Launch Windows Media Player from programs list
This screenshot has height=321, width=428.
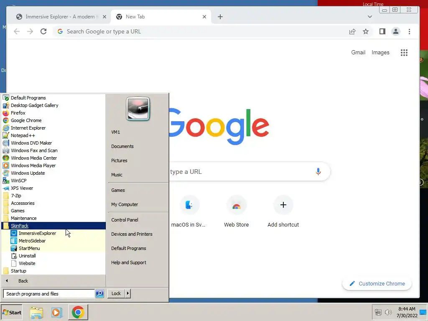click(53, 166)
